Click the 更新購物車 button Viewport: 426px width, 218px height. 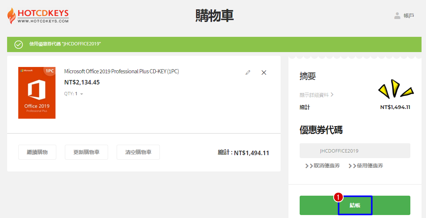click(x=86, y=152)
